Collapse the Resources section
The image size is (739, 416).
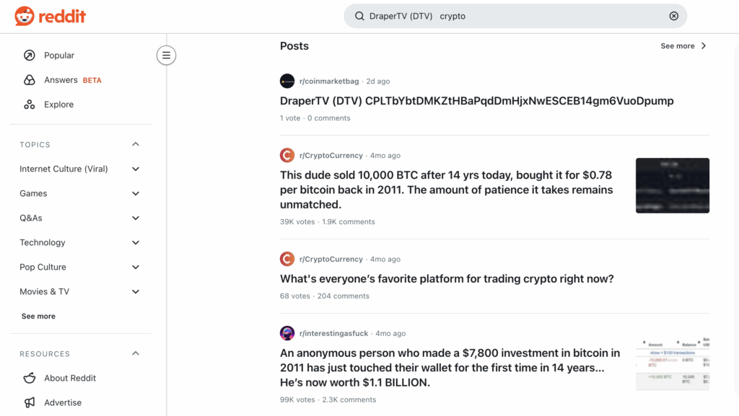[x=136, y=353]
